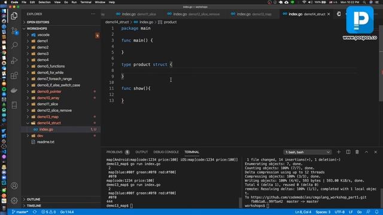This screenshot has height=215, width=383.
Task: Open the Extensions view
Action: click(14, 75)
